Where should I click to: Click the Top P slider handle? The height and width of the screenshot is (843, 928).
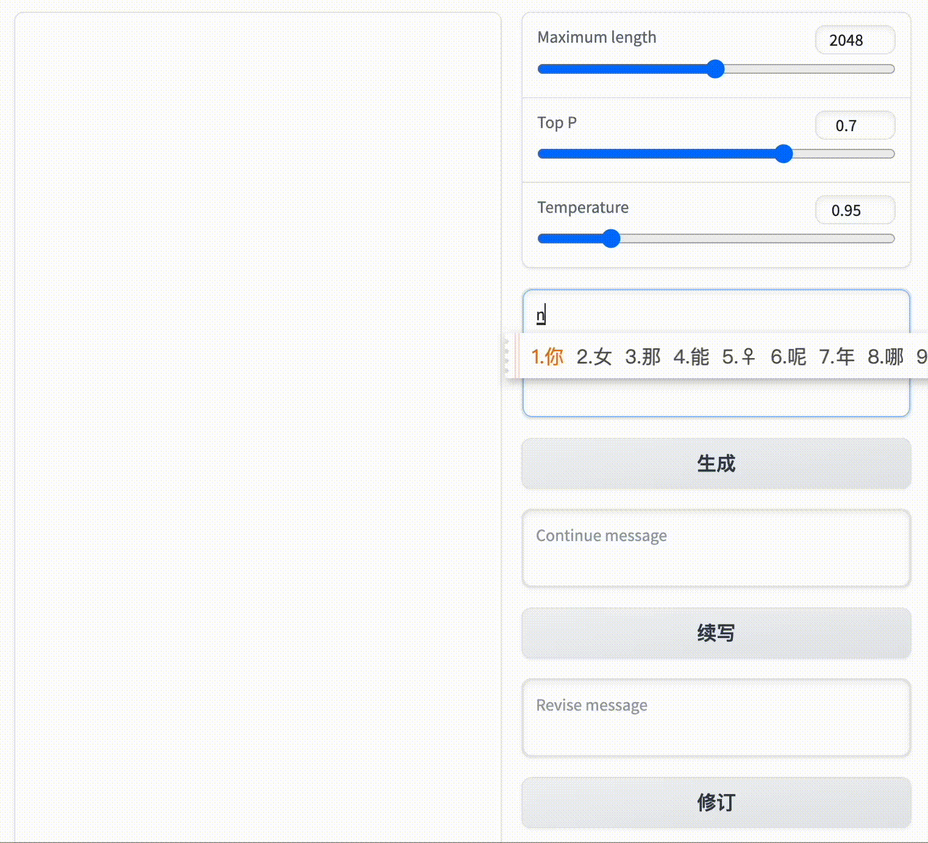783,154
